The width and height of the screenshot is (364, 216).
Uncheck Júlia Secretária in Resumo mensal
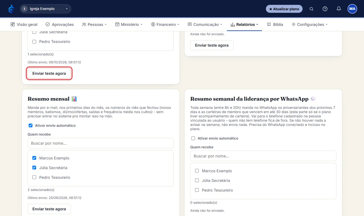pyautogui.click(x=34, y=168)
